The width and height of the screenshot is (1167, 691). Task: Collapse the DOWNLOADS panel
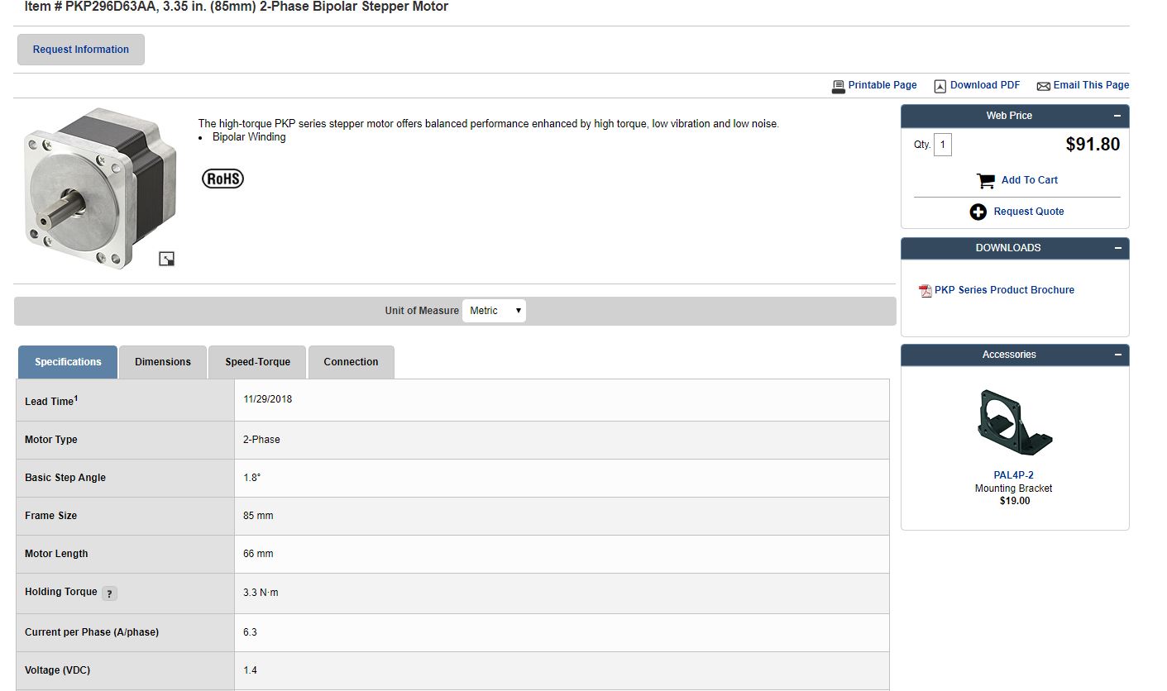click(1117, 248)
